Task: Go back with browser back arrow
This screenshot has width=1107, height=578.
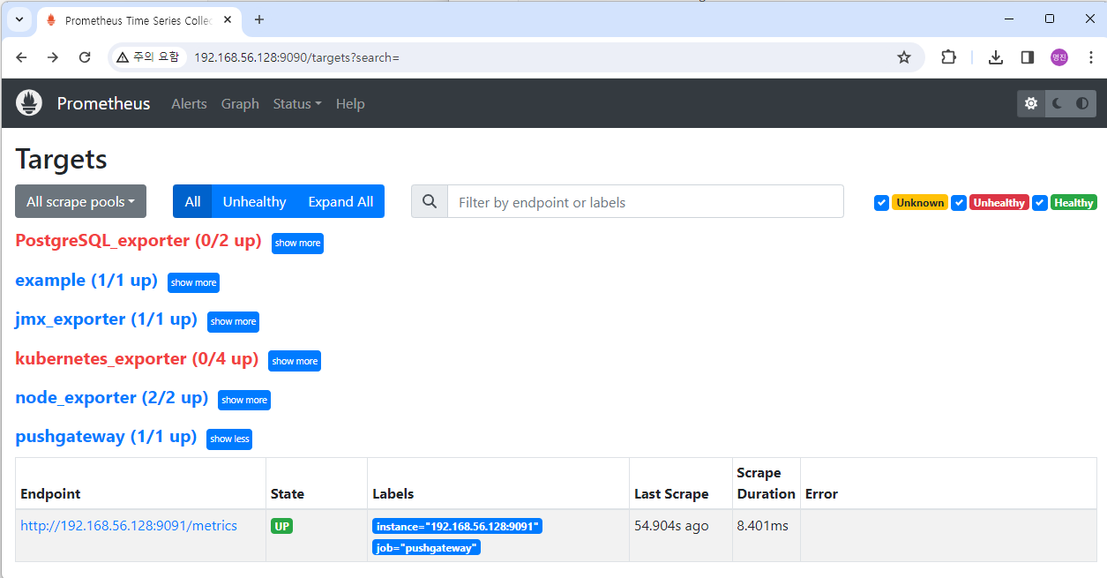Action: click(x=22, y=57)
